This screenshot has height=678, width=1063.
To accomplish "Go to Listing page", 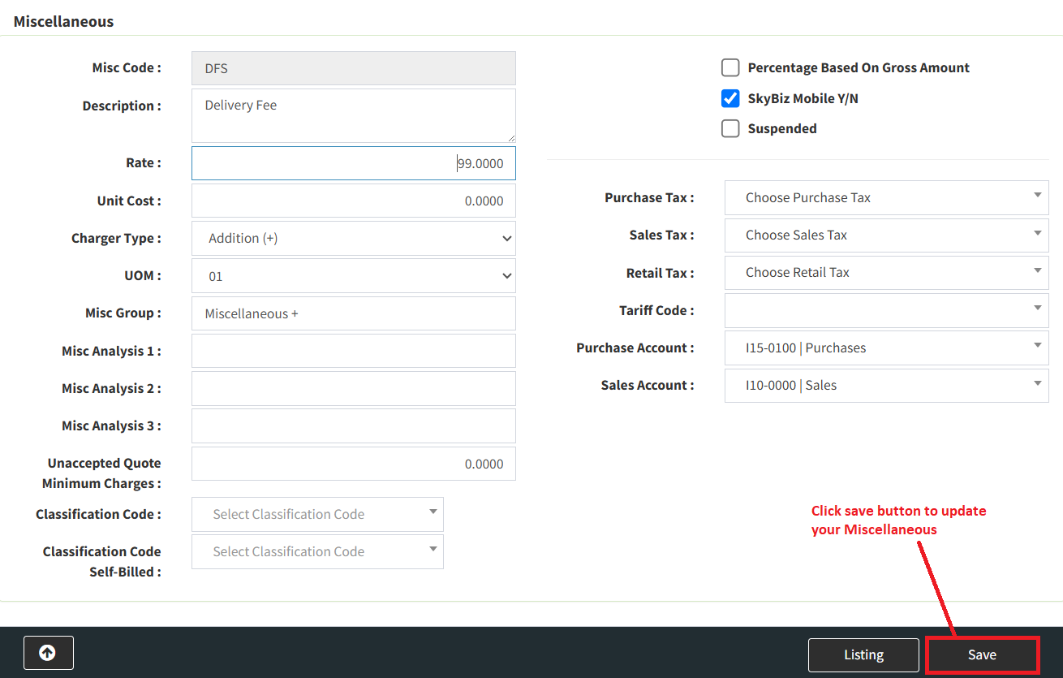I will click(x=863, y=654).
